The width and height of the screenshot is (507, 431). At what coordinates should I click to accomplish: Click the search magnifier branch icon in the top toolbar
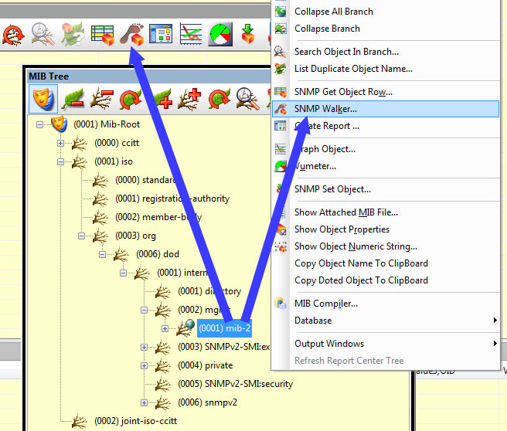pos(43,34)
